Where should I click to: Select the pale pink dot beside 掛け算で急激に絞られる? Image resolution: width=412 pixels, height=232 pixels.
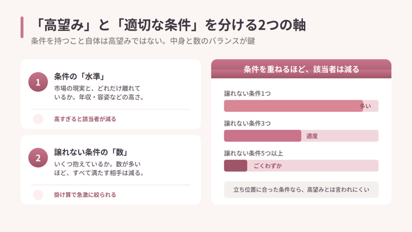pyautogui.click(x=38, y=195)
